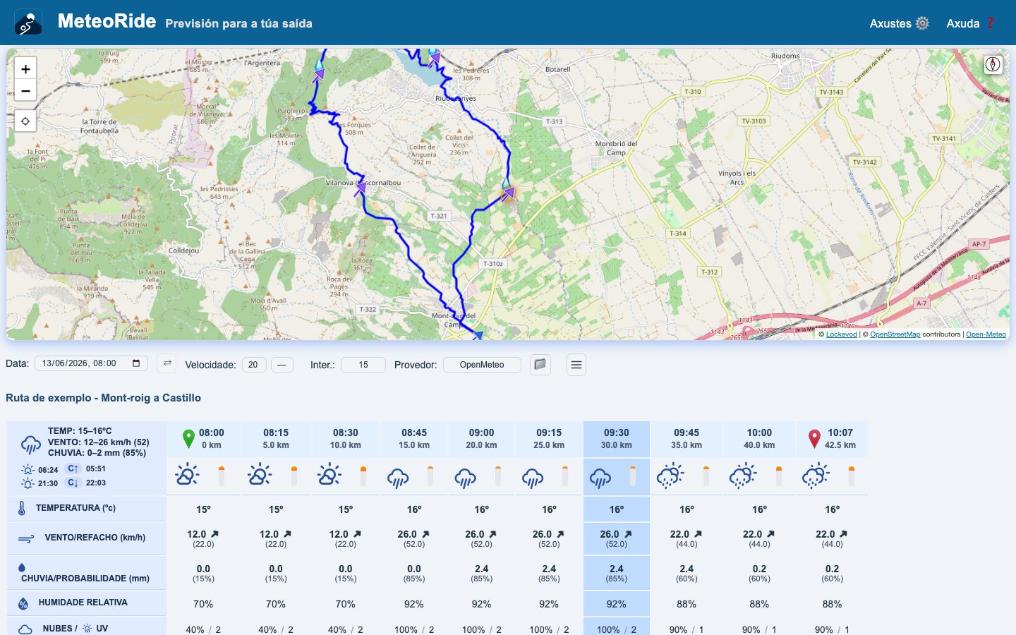
Task: Open the hamburger menu button
Action: [576, 365]
